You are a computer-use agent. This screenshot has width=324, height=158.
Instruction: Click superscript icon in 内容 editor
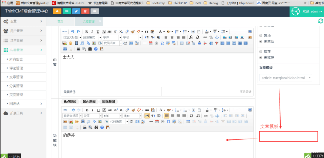[115, 32]
